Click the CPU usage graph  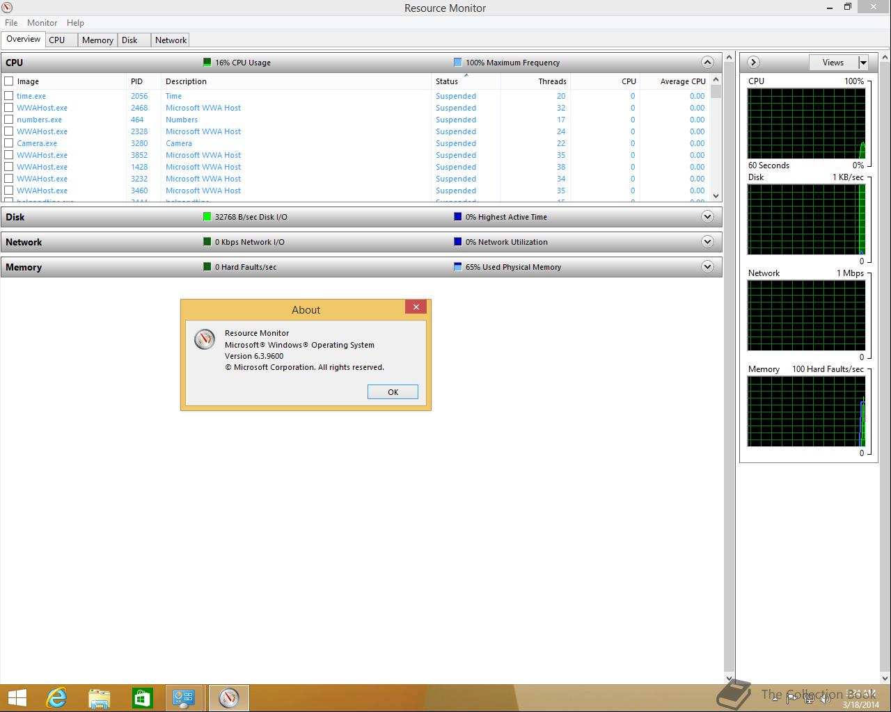coord(806,123)
